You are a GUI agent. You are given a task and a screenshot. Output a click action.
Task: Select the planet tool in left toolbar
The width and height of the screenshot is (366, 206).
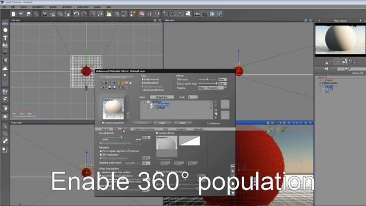click(x=5, y=76)
